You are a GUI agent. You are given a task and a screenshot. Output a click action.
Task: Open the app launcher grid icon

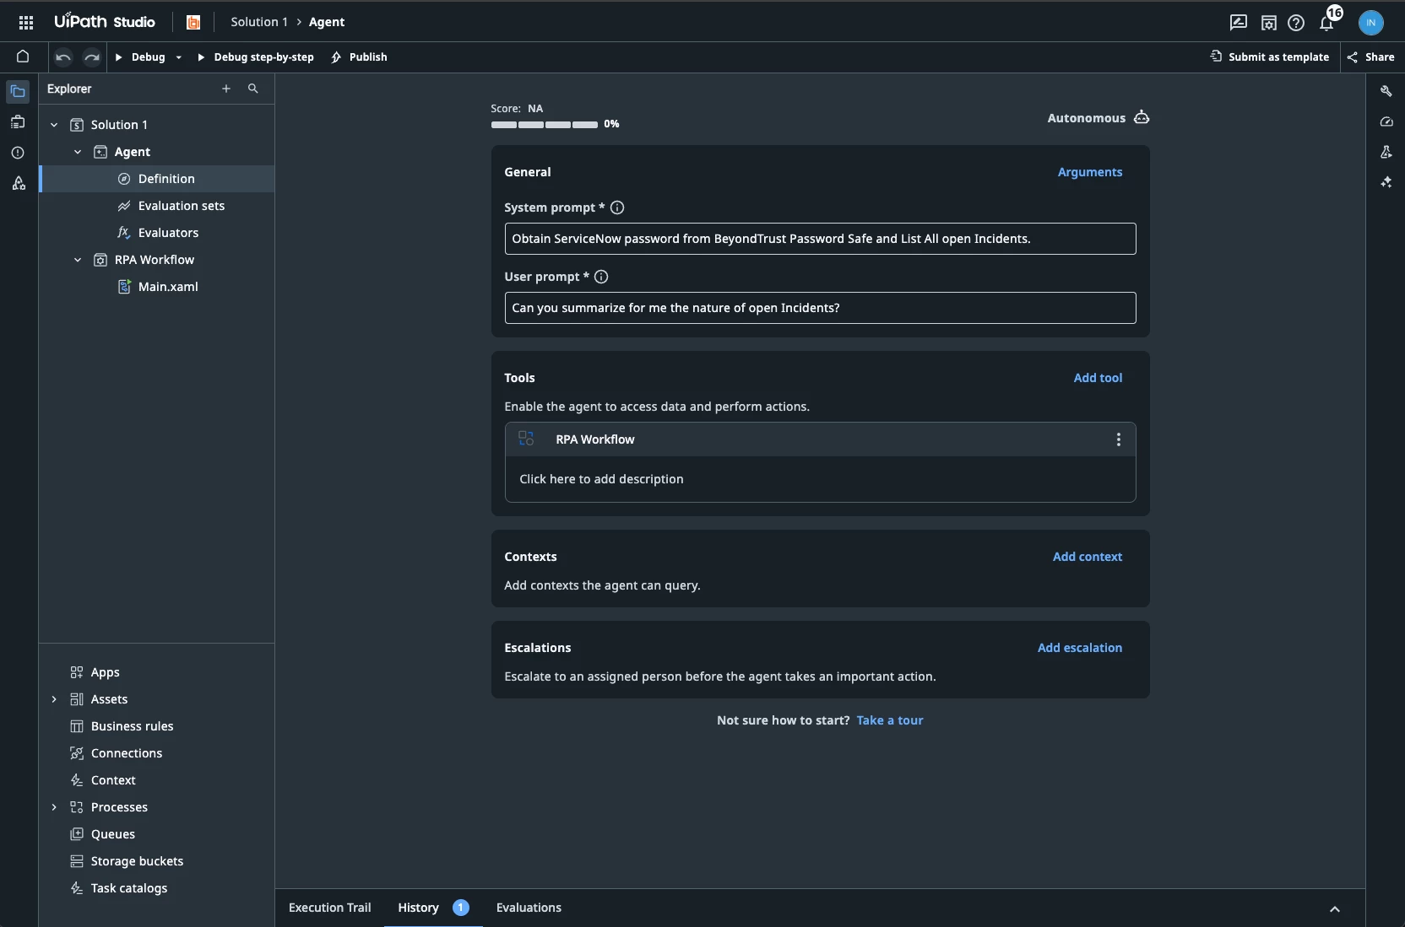(x=26, y=23)
